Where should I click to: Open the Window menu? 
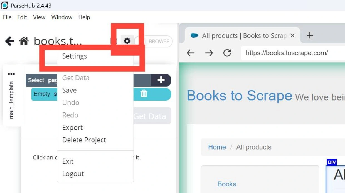click(62, 17)
